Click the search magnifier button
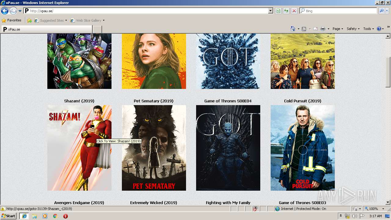 click(381, 11)
